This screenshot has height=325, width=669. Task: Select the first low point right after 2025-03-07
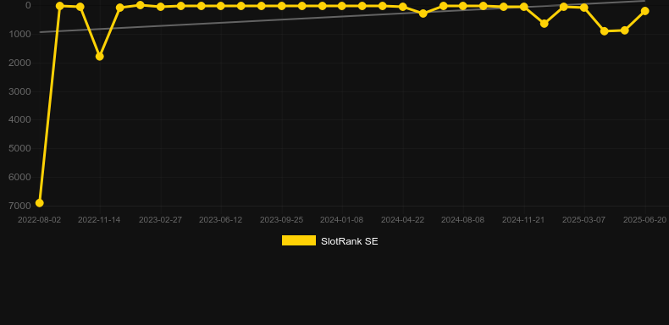point(604,31)
